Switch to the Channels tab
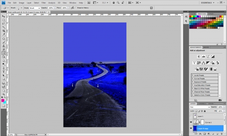Screen dimensions: 227x136 [x=202, y=104]
